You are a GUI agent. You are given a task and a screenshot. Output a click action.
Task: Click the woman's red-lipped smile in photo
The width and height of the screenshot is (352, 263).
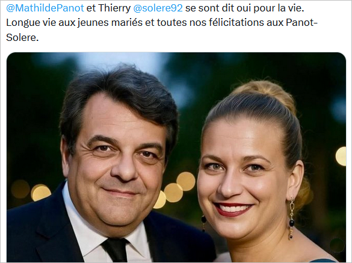point(233,209)
